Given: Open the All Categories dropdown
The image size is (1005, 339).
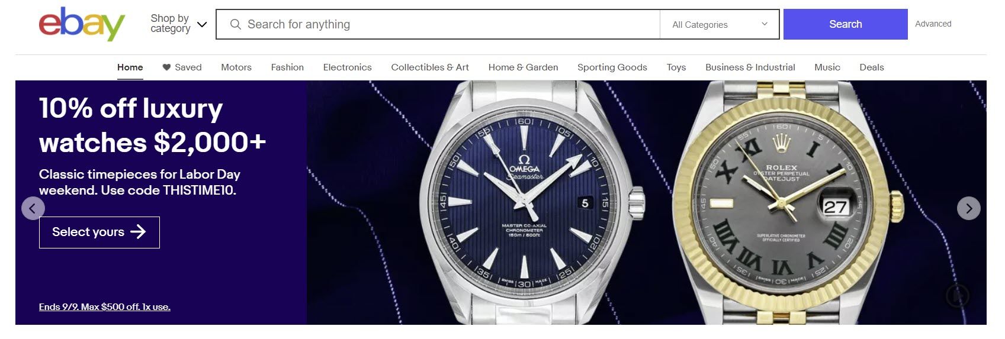Looking at the screenshot, I should coord(720,24).
